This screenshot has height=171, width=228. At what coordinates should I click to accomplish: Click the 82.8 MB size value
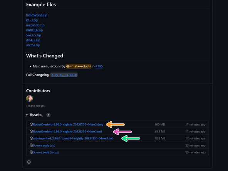[160, 138]
